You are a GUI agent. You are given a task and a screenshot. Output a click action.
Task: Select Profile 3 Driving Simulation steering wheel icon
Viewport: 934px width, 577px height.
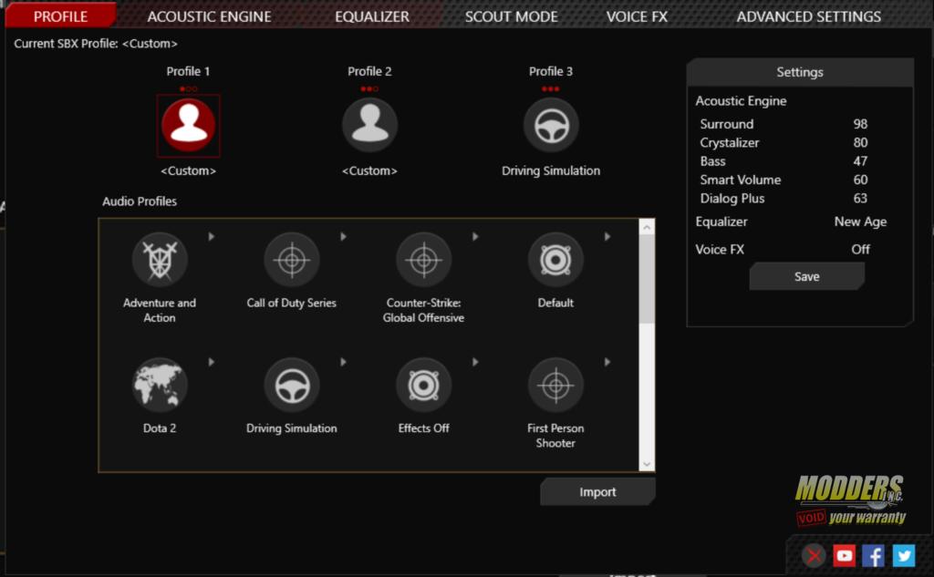click(x=551, y=125)
